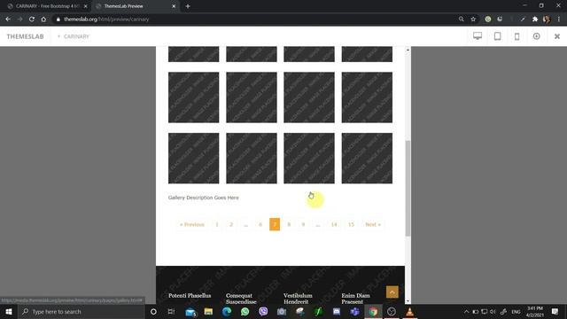Click the address bar URL
Viewport: 567px width, 319px height.
[106, 19]
